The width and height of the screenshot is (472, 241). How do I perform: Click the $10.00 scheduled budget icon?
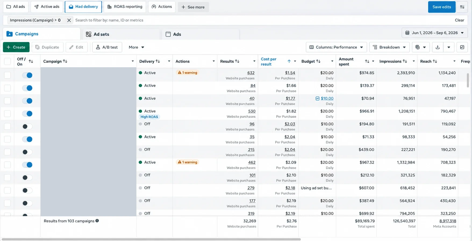pyautogui.click(x=317, y=98)
